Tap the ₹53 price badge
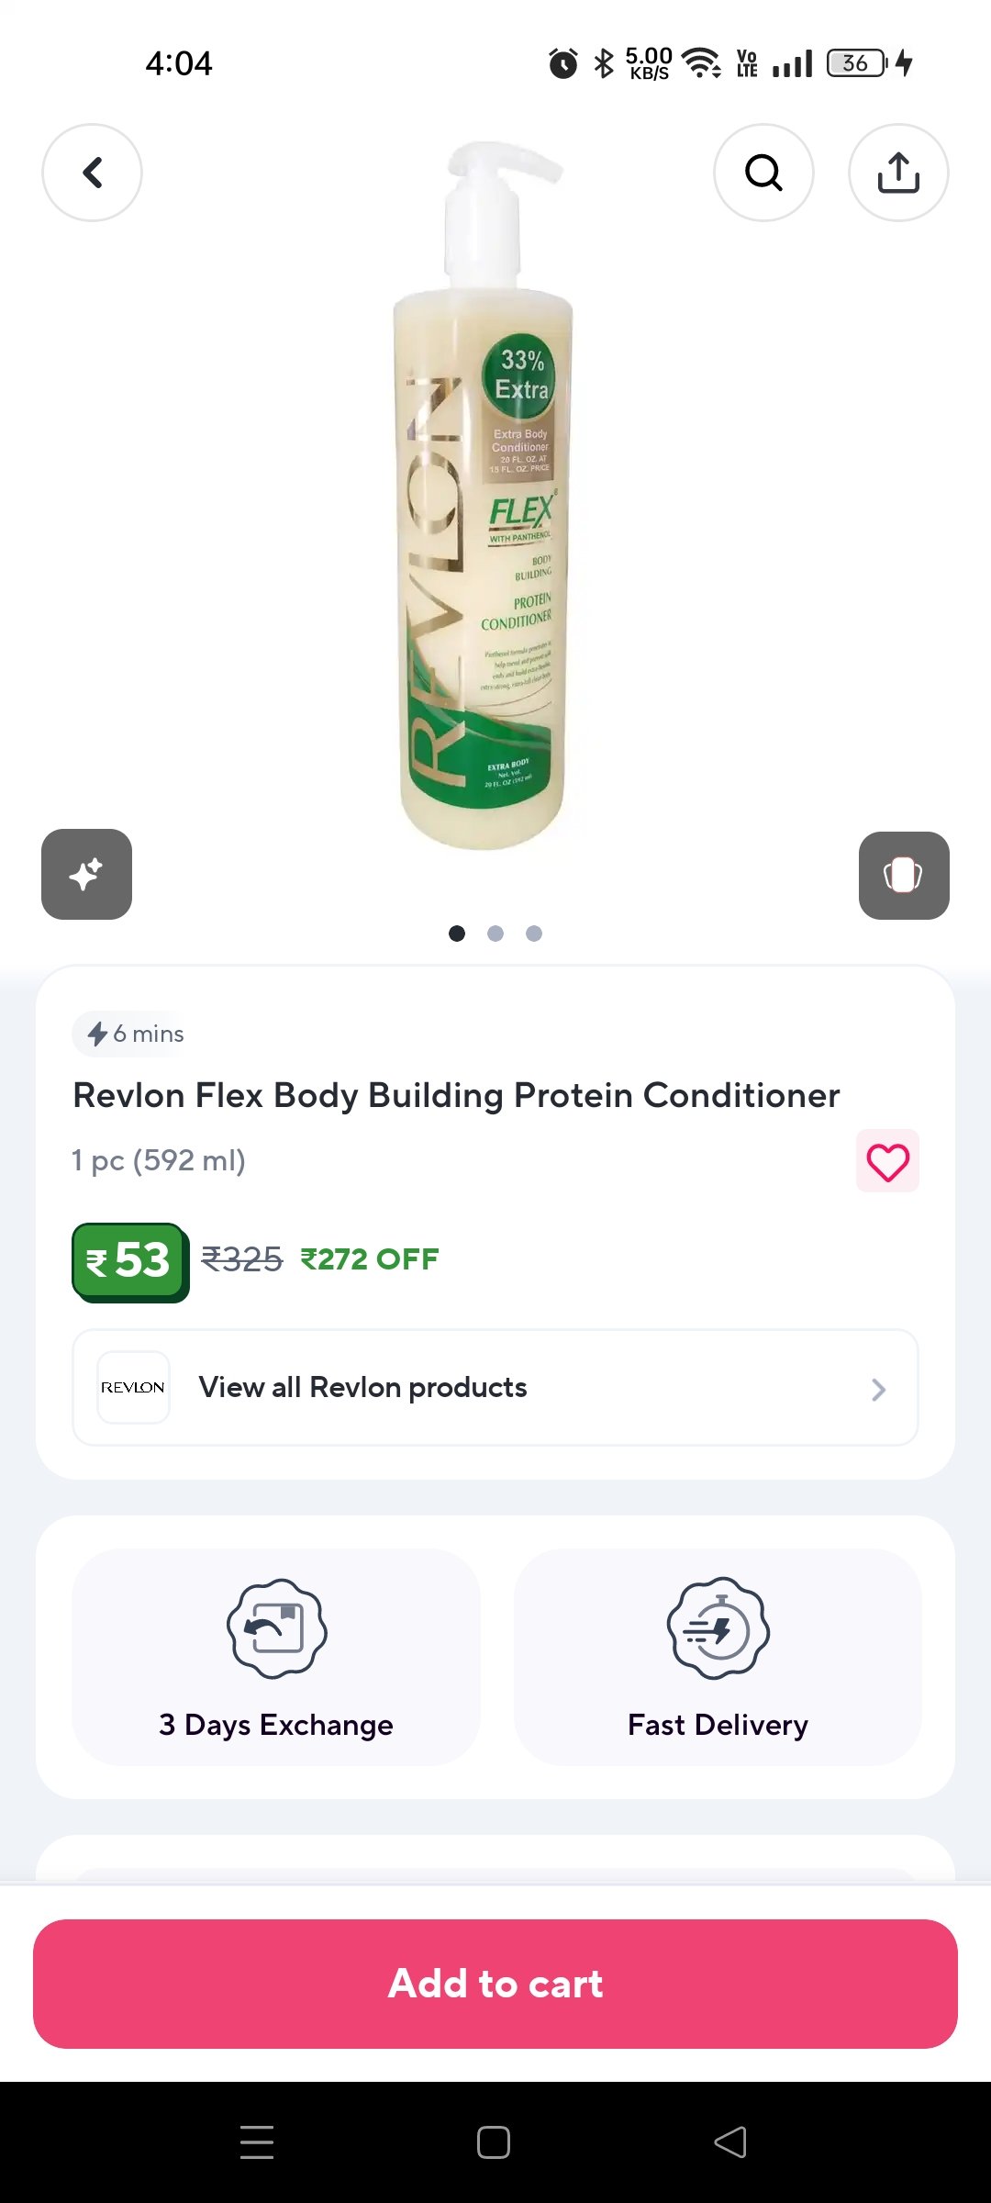The height and width of the screenshot is (2203, 991). (x=129, y=1260)
